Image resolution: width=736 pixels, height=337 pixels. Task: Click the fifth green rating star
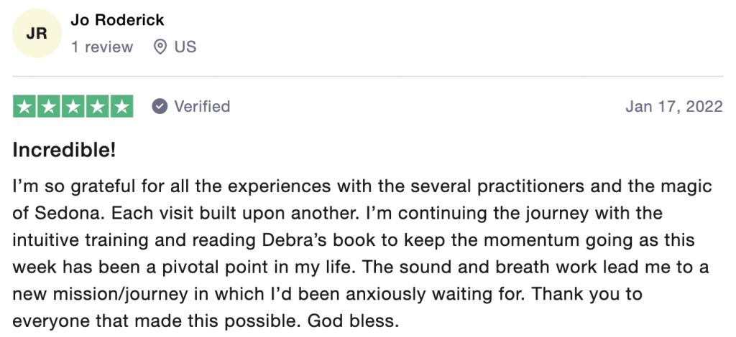point(121,107)
